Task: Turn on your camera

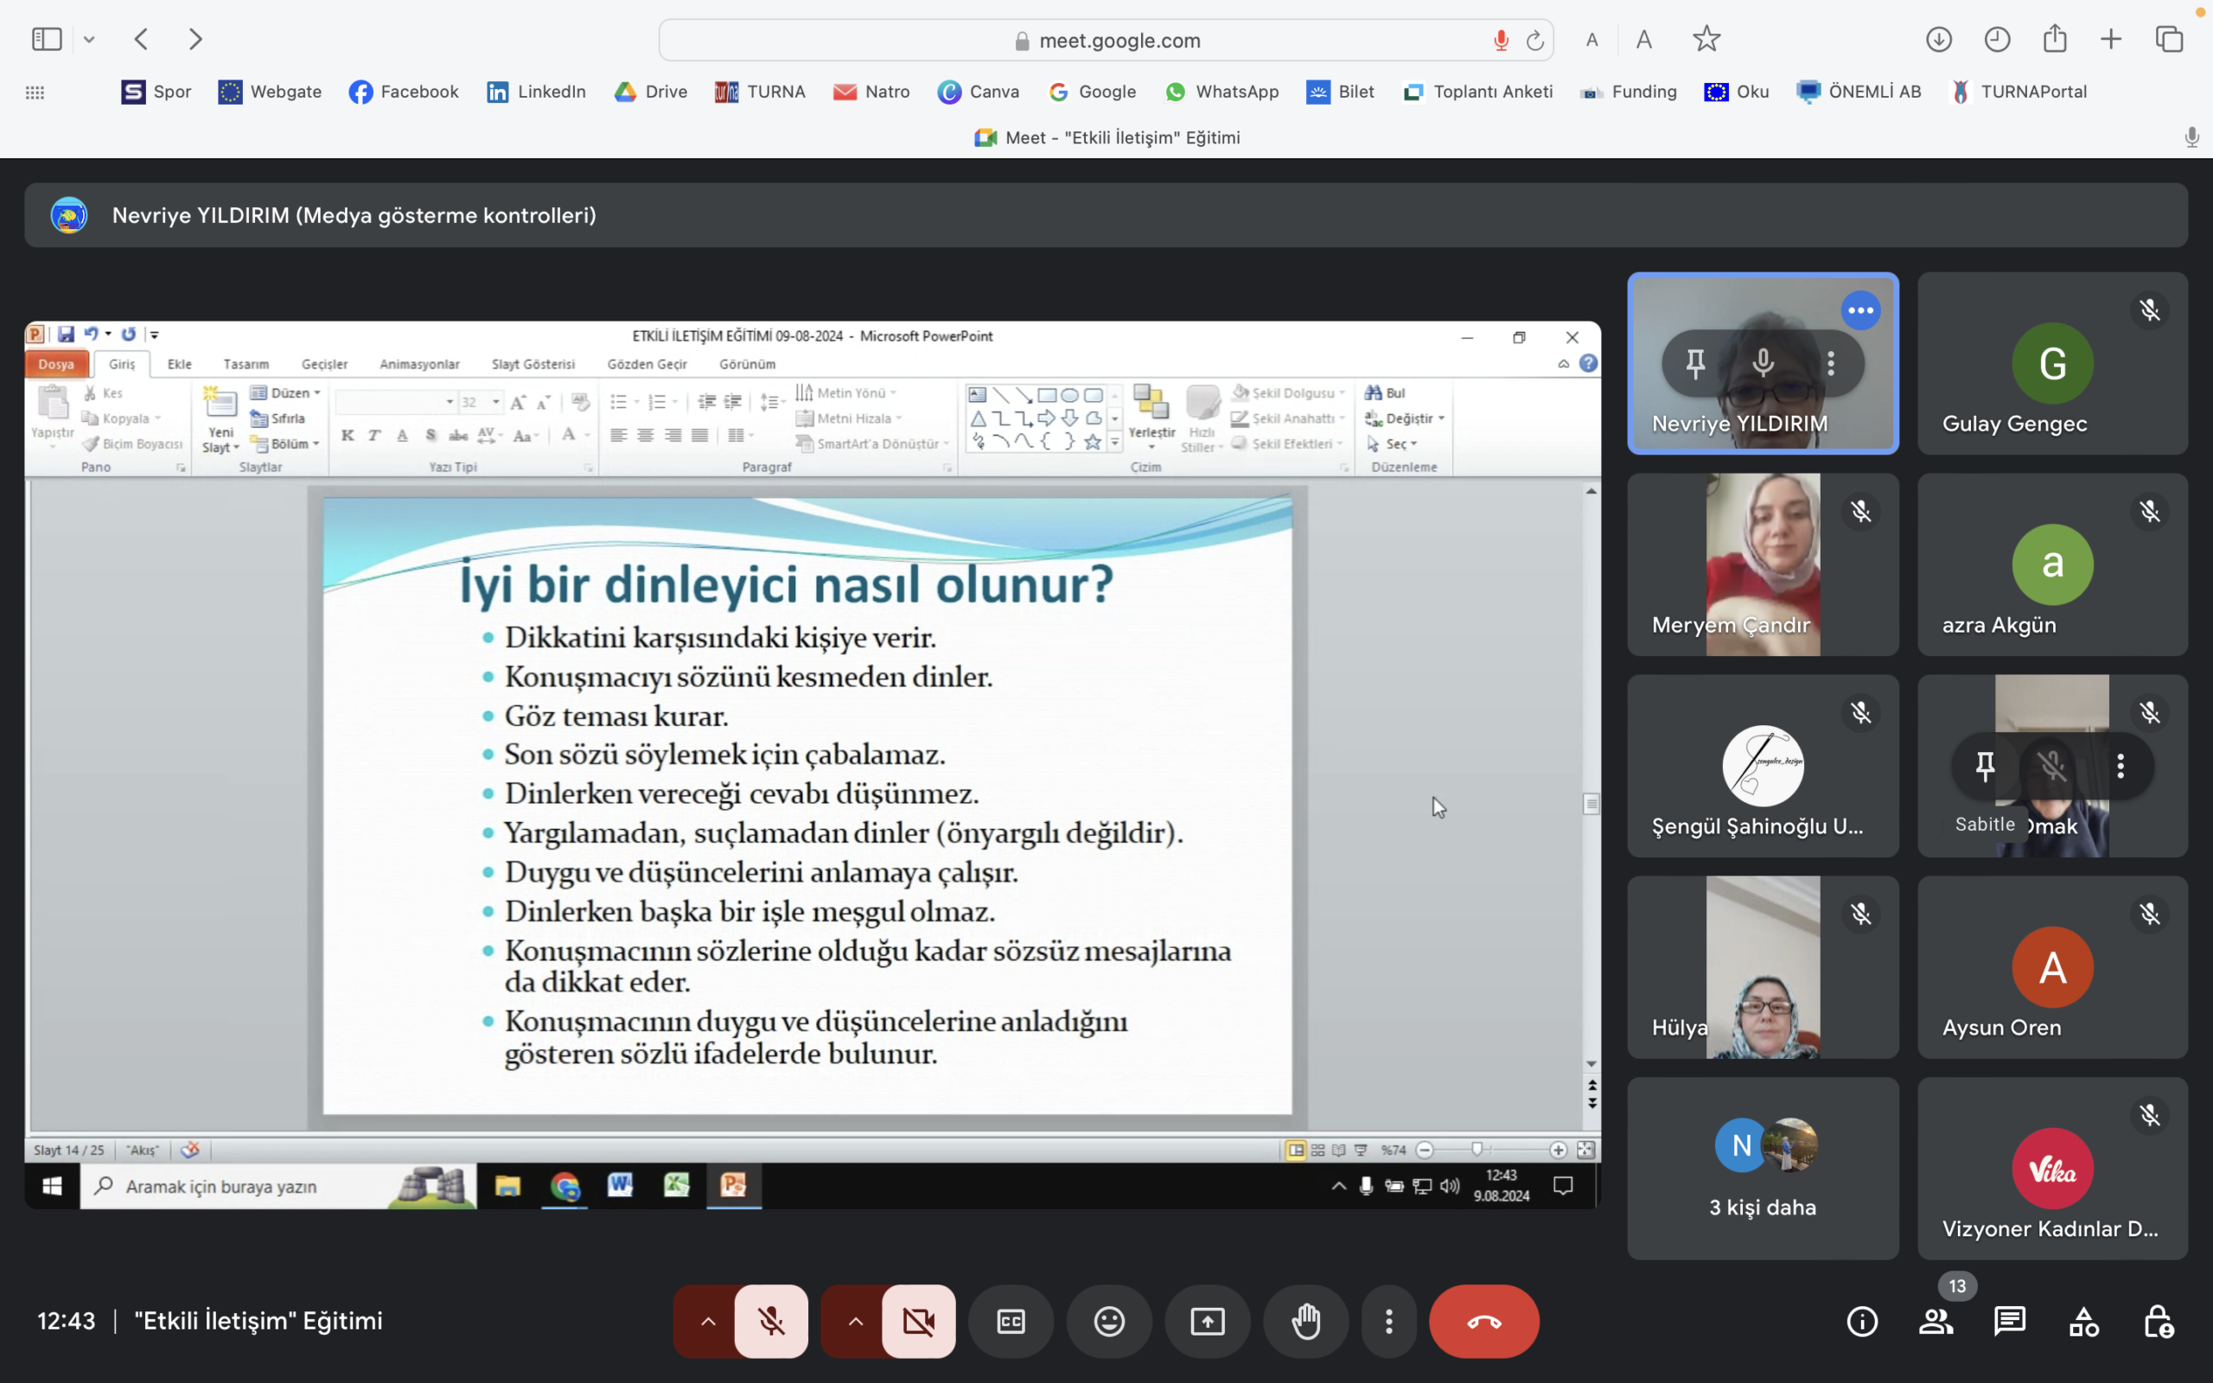Action: point(918,1321)
